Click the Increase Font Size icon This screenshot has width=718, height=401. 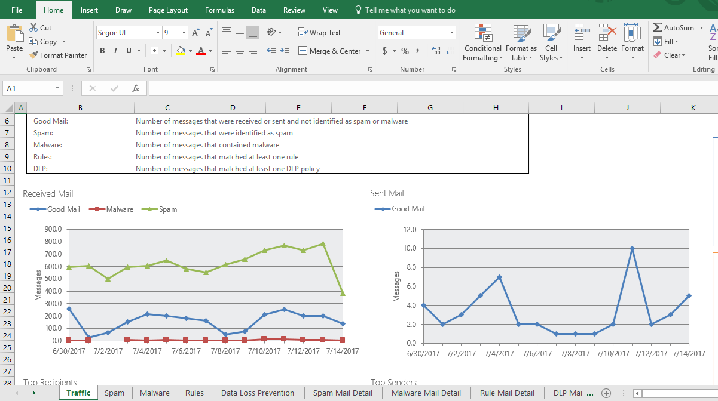click(x=195, y=33)
